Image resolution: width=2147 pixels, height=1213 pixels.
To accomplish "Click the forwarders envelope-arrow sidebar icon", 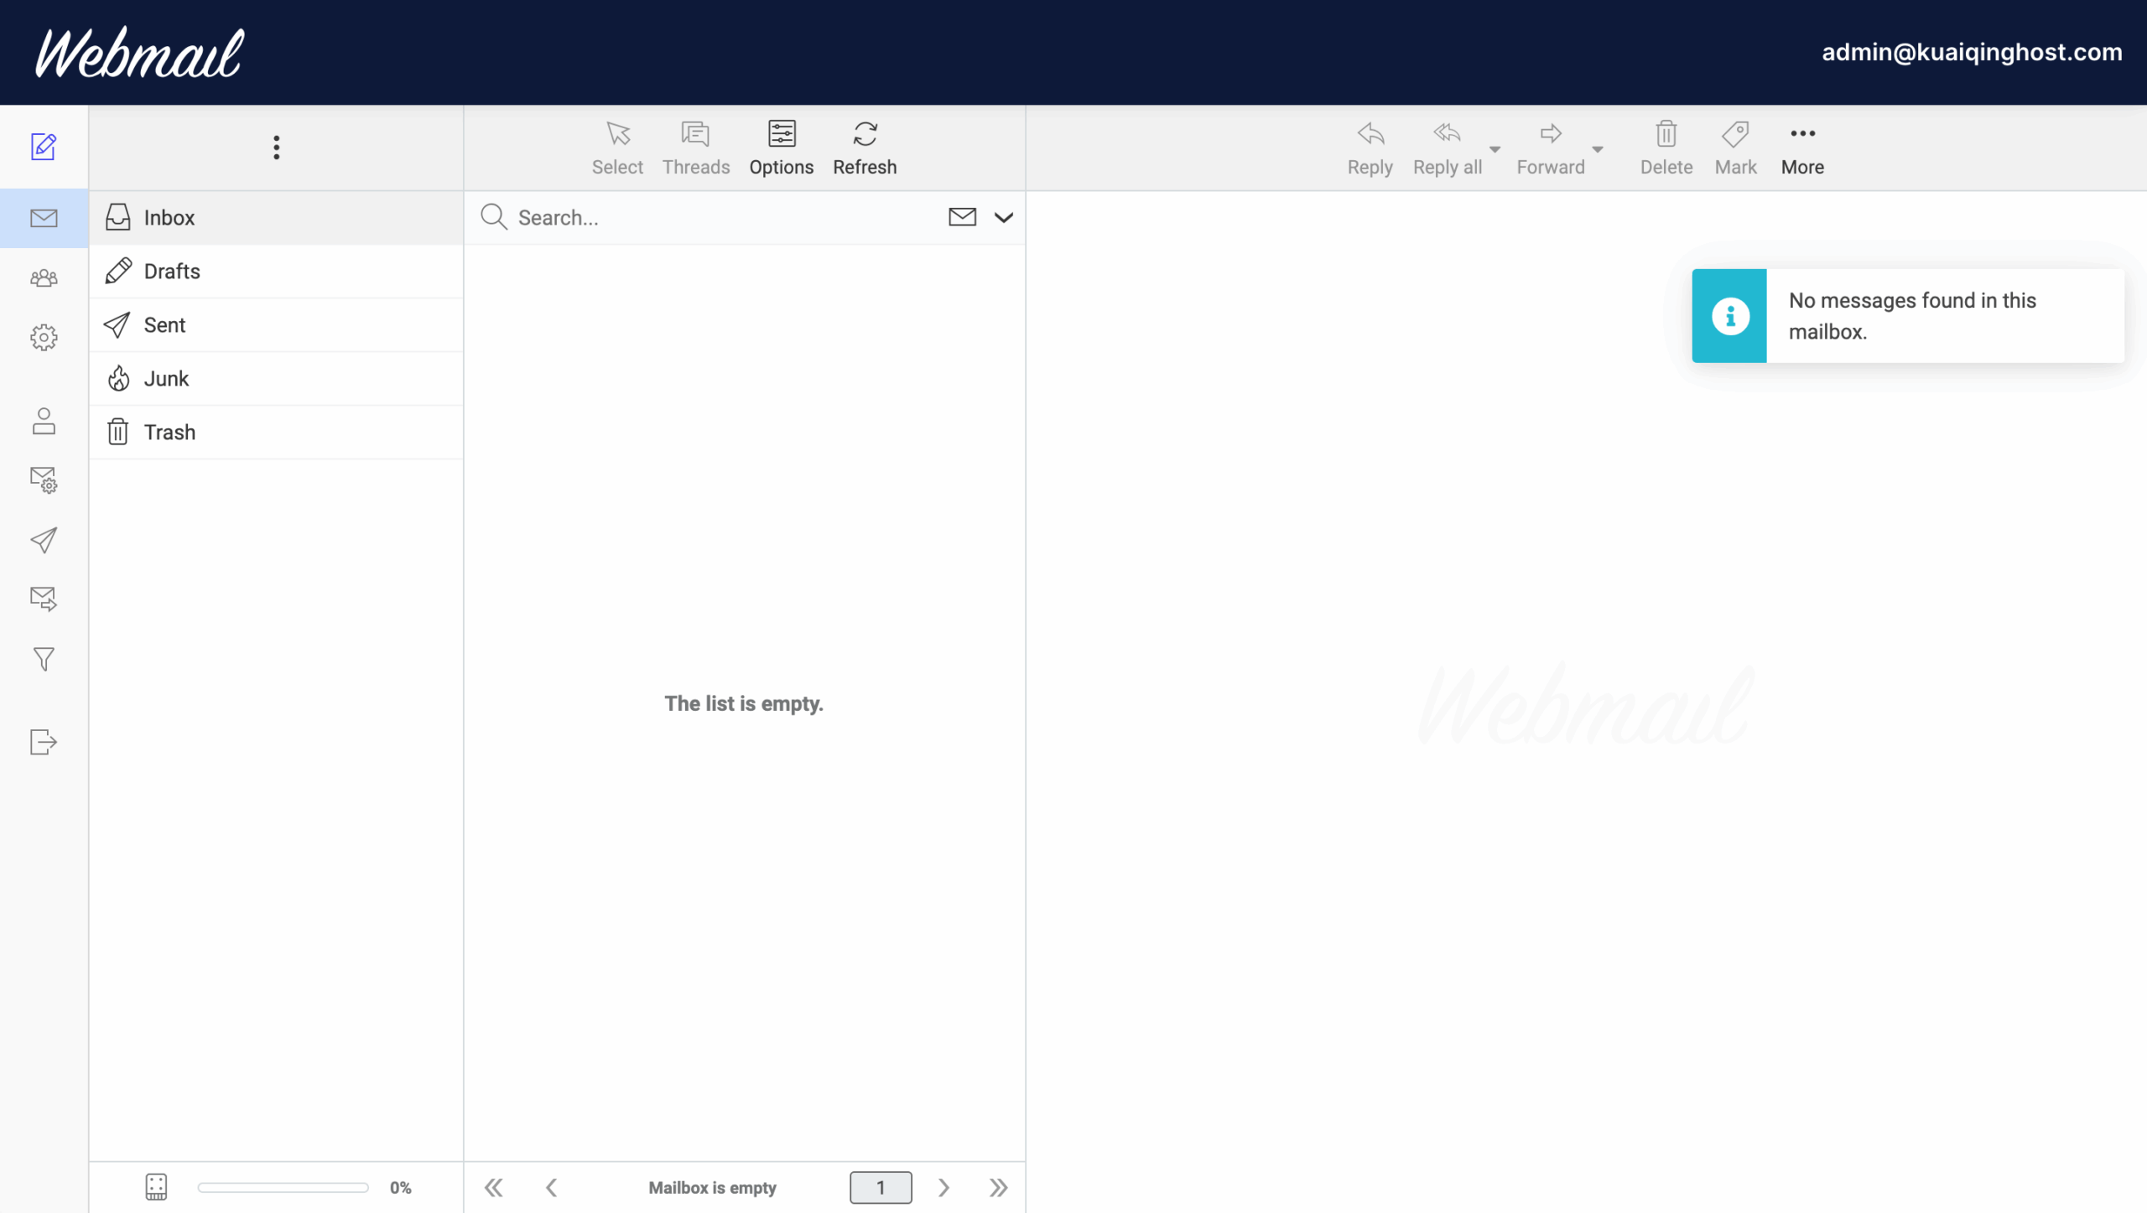I will point(44,599).
